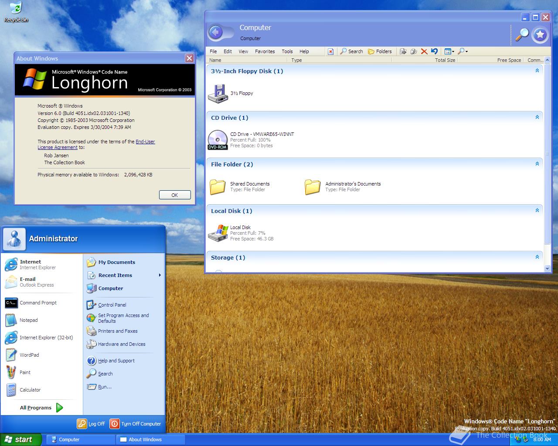This screenshot has height=446, width=558.
Task: Sort by the Free Space column header
Action: point(490,60)
